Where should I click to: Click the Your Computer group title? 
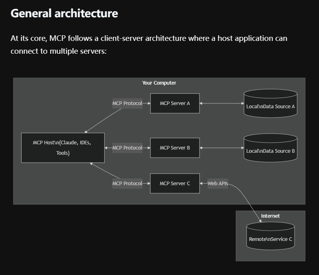pos(159,83)
